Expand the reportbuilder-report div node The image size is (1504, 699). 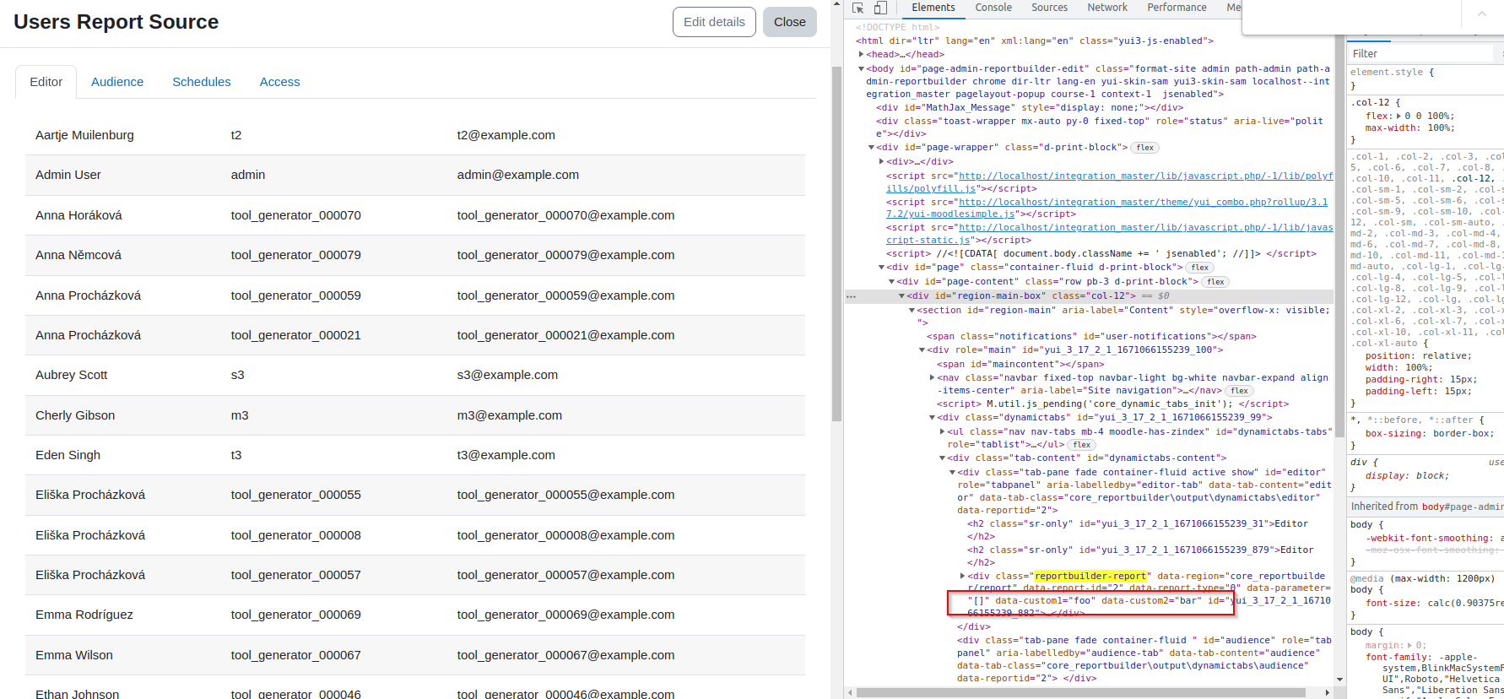(962, 576)
